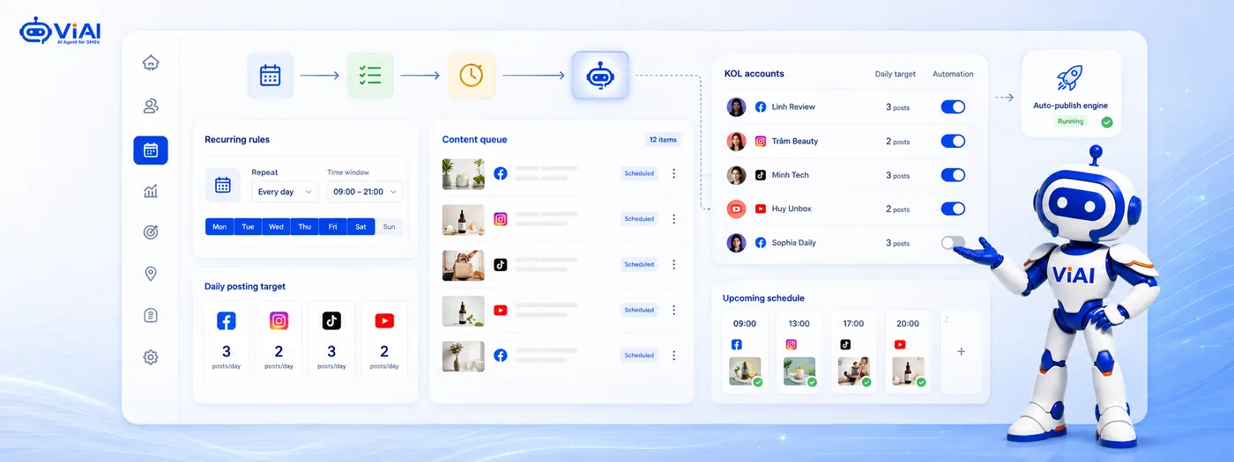
Task: Click TikTok icon in Content queue
Action: click(x=501, y=264)
